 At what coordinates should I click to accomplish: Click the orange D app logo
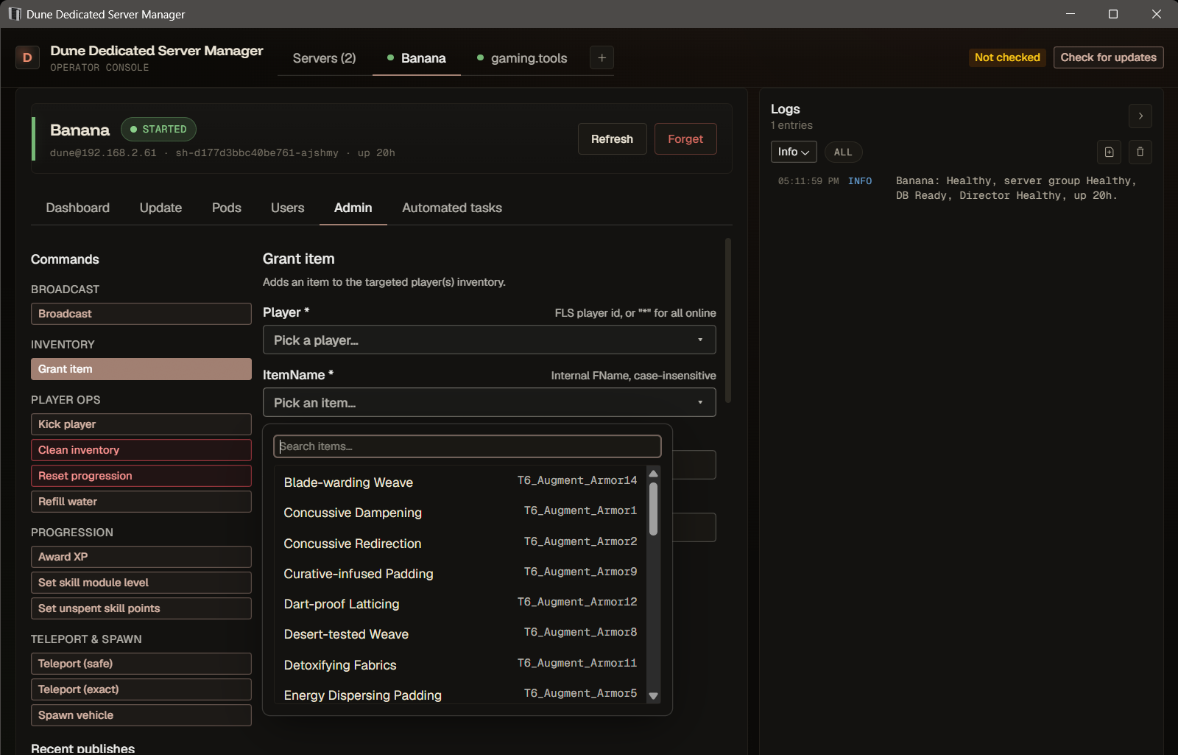coord(27,57)
